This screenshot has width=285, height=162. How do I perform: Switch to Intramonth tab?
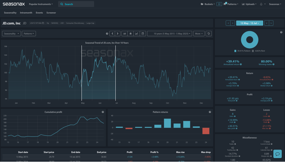[x=26, y=13]
